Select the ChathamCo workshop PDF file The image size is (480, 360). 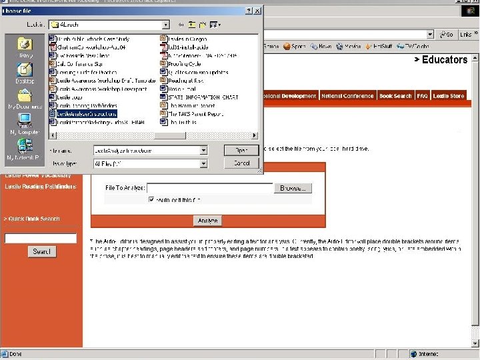[x=88, y=47]
